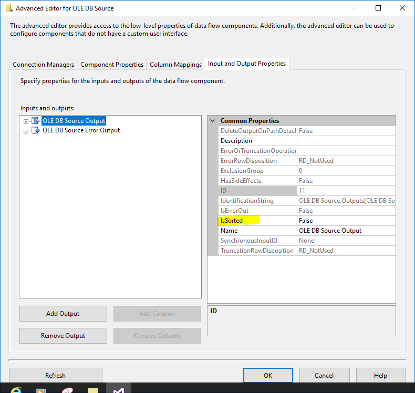Click the IdentificationString value text
The width and height of the screenshot is (415, 393).
[346, 201]
